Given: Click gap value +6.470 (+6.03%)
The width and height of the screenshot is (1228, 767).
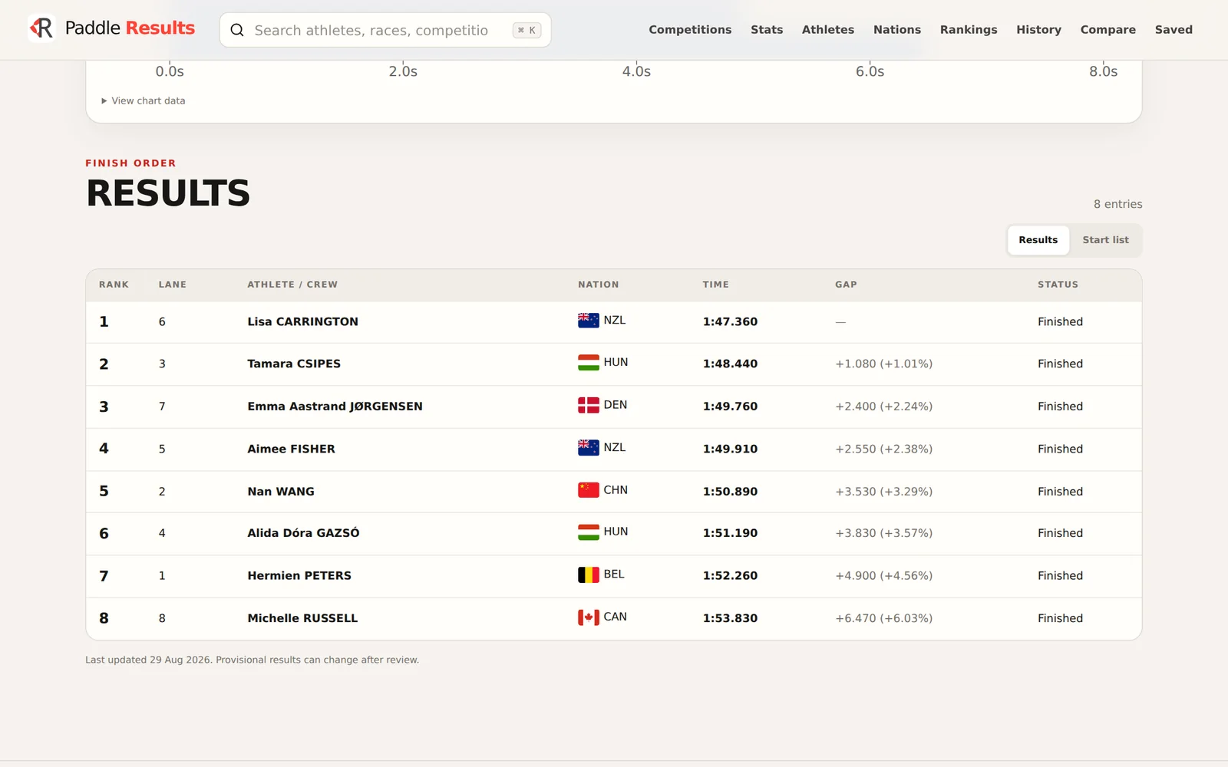Looking at the screenshot, I should (x=883, y=618).
